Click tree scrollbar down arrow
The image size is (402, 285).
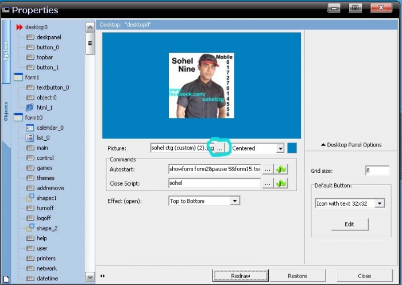(90, 278)
